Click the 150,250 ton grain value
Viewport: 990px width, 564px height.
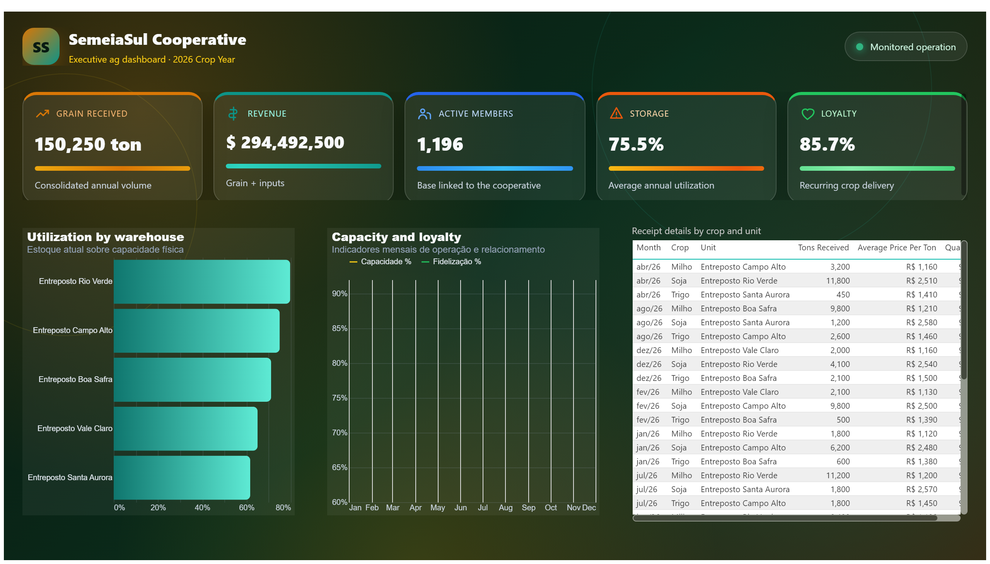[x=88, y=144]
